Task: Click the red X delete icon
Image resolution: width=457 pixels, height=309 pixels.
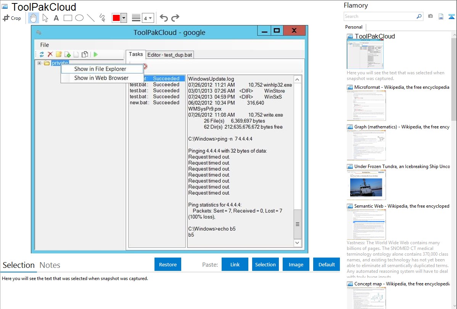Action: (50, 54)
